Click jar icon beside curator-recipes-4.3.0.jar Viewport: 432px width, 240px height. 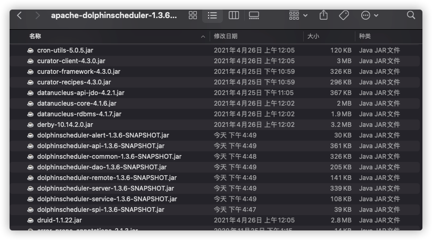point(30,82)
